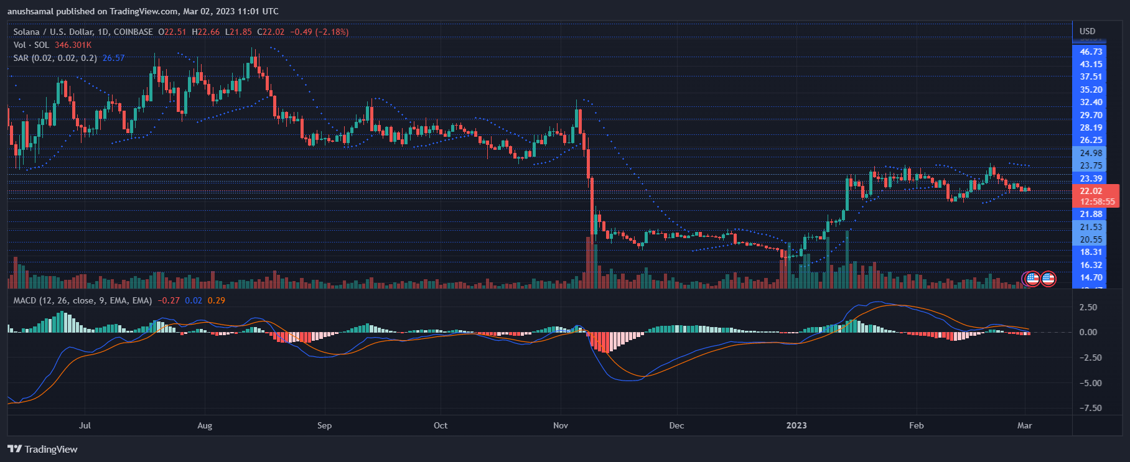
Task: Select the Solana / U.S. Dollar symbol title
Action: [83, 32]
